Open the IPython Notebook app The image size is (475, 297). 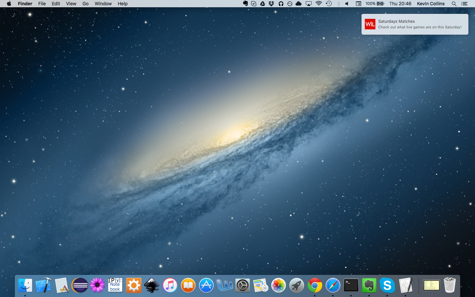pos(115,285)
